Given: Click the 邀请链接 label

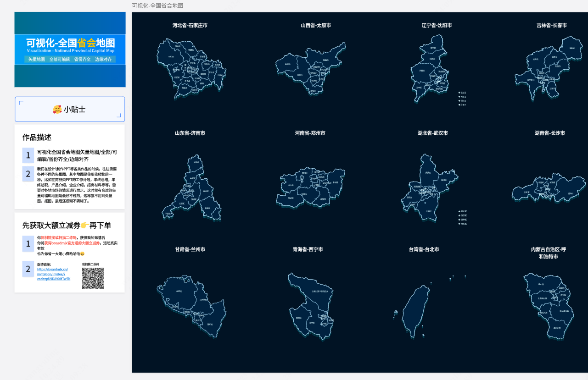Looking at the screenshot, I should click(44, 264).
